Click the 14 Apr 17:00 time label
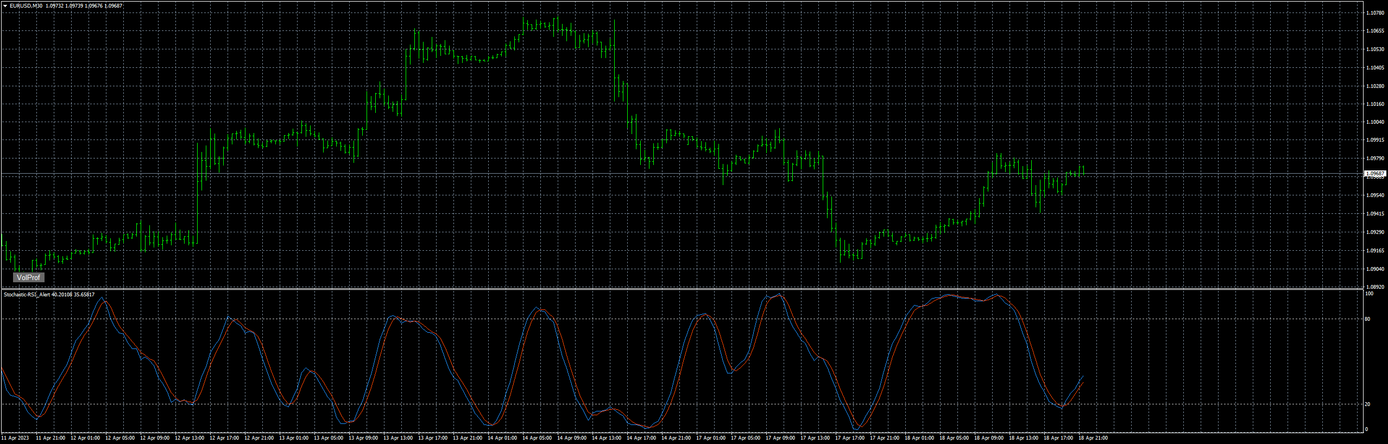The width and height of the screenshot is (1388, 444). coord(641,438)
